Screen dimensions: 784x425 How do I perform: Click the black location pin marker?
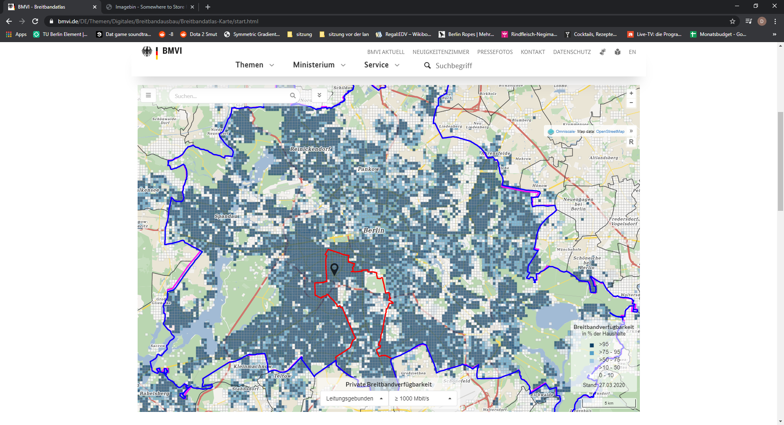coord(334,269)
